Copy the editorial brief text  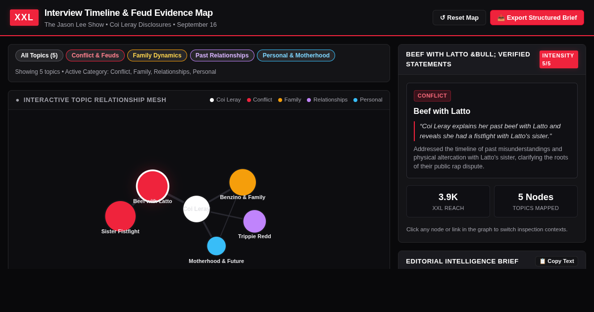tap(556, 261)
